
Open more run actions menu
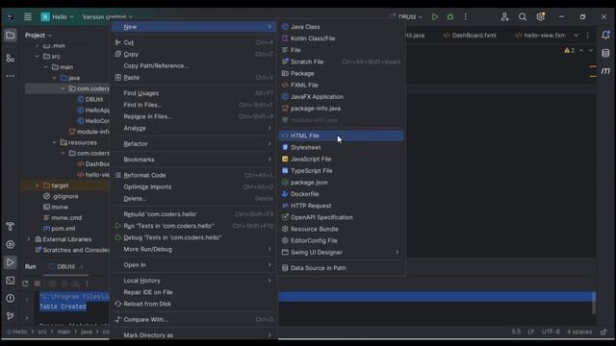(466, 17)
